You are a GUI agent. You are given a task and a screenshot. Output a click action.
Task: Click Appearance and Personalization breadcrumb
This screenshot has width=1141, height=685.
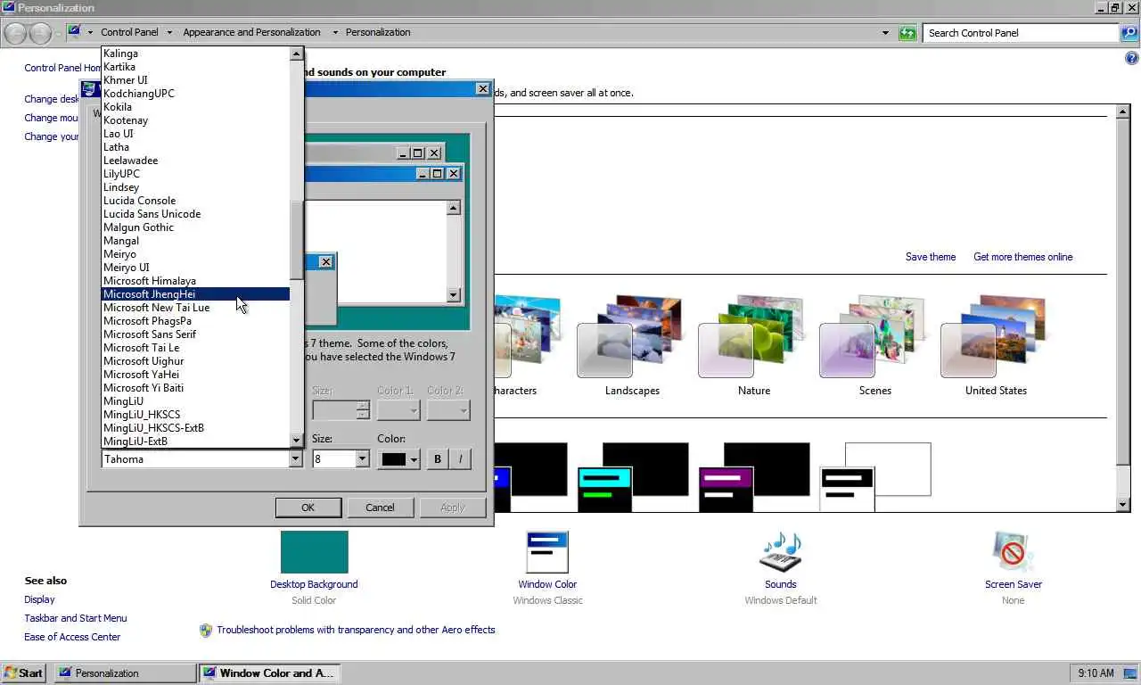coord(251,33)
